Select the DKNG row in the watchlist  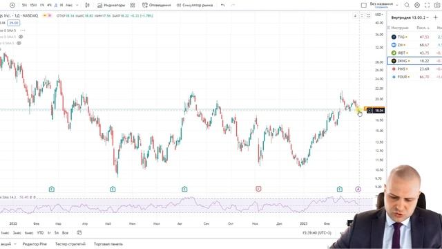coord(414,61)
